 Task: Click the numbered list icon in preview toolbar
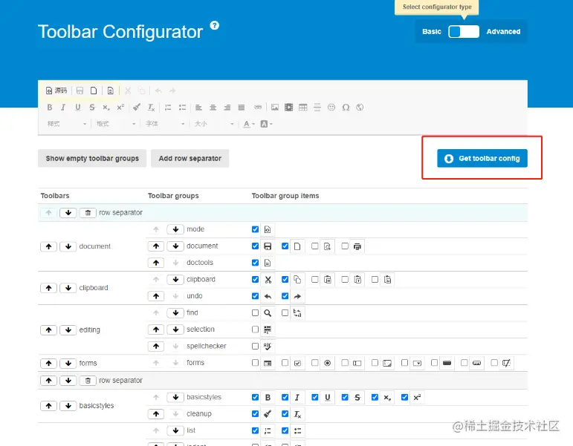(168, 108)
